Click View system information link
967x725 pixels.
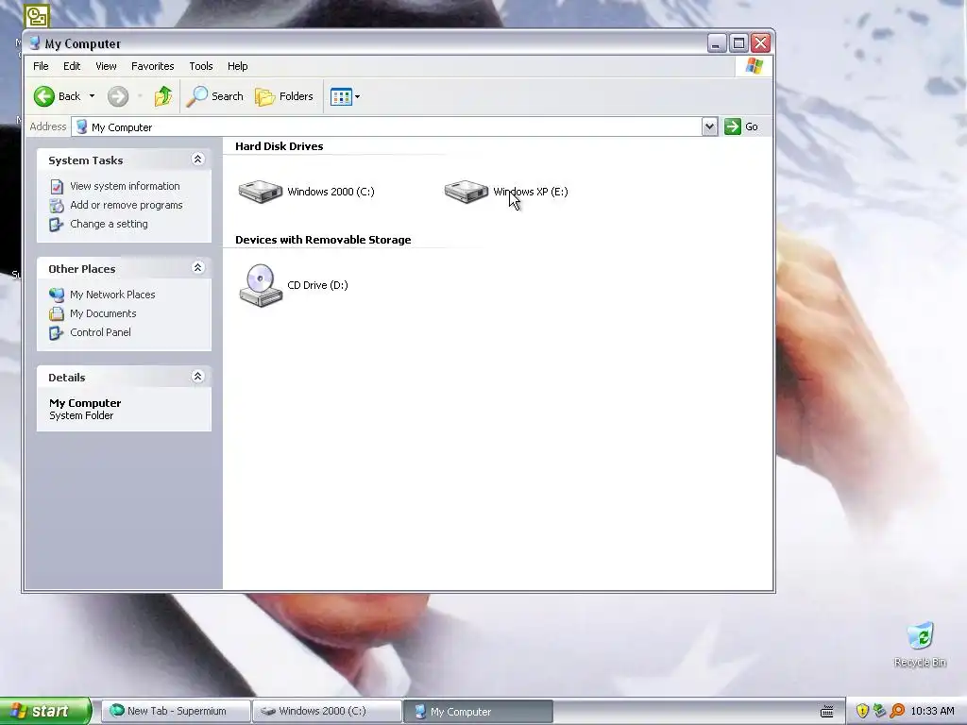[x=125, y=186]
